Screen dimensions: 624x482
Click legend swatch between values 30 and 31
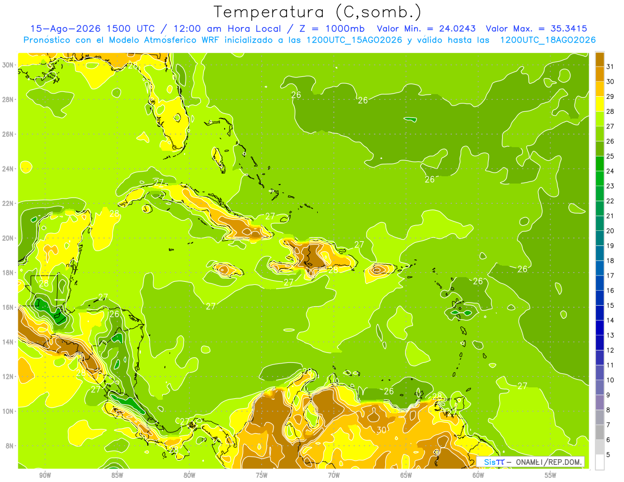pyautogui.click(x=600, y=74)
